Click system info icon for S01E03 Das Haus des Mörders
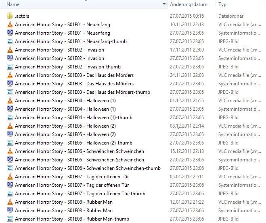This screenshot has width=266, height=223. [x=10, y=84]
